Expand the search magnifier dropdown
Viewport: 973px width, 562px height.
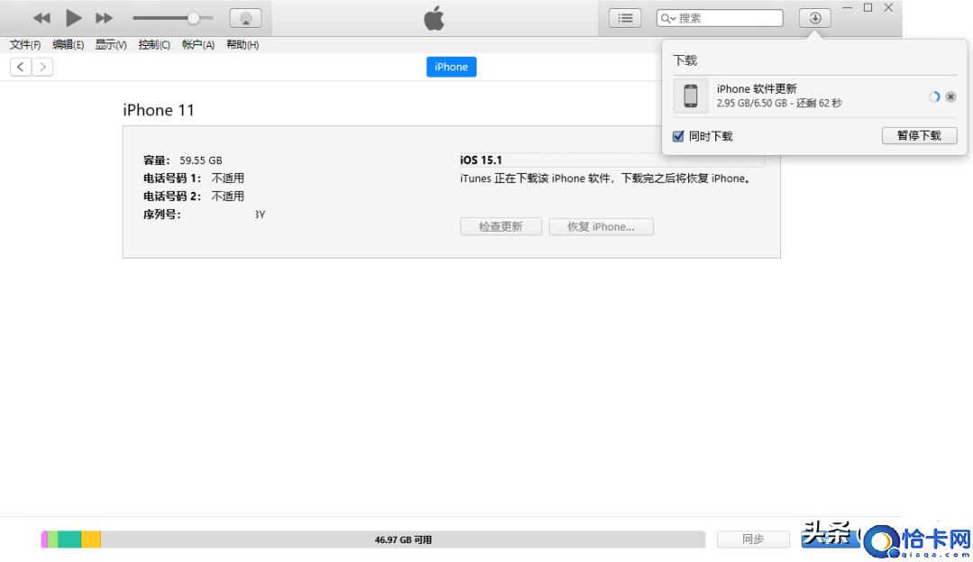coord(668,18)
